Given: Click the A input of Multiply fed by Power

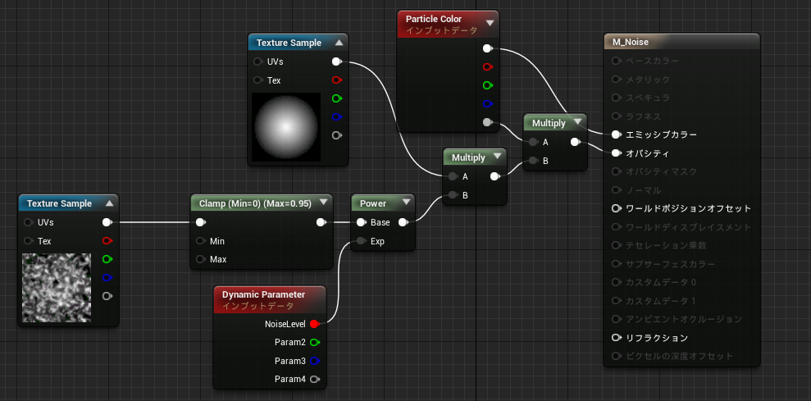Looking at the screenshot, I should pos(453,176).
